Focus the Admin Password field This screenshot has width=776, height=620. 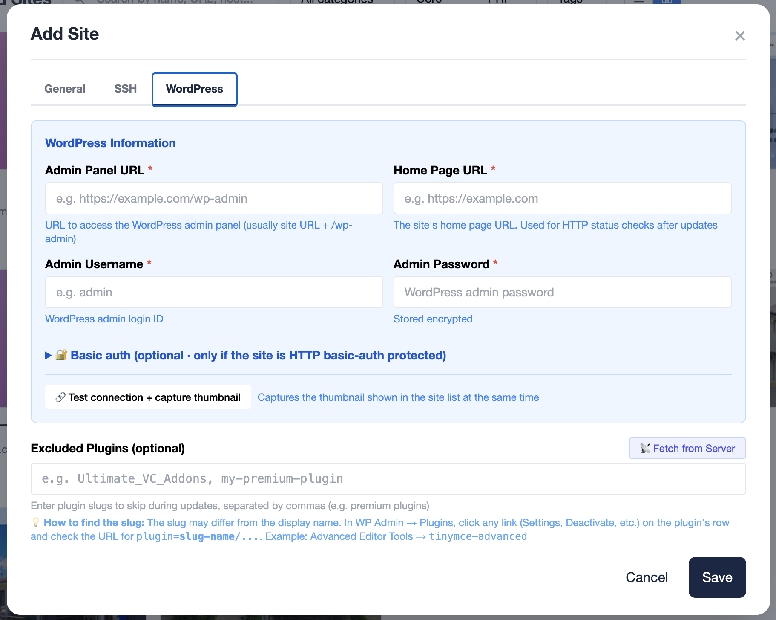click(562, 292)
